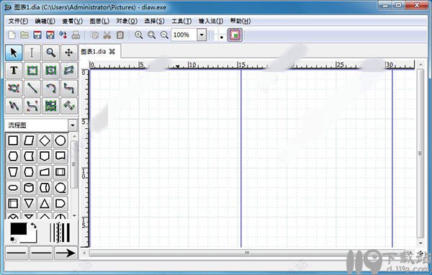Pick the flowchart Off-page connector shape
The height and width of the screenshot is (275, 432).
pos(45,156)
